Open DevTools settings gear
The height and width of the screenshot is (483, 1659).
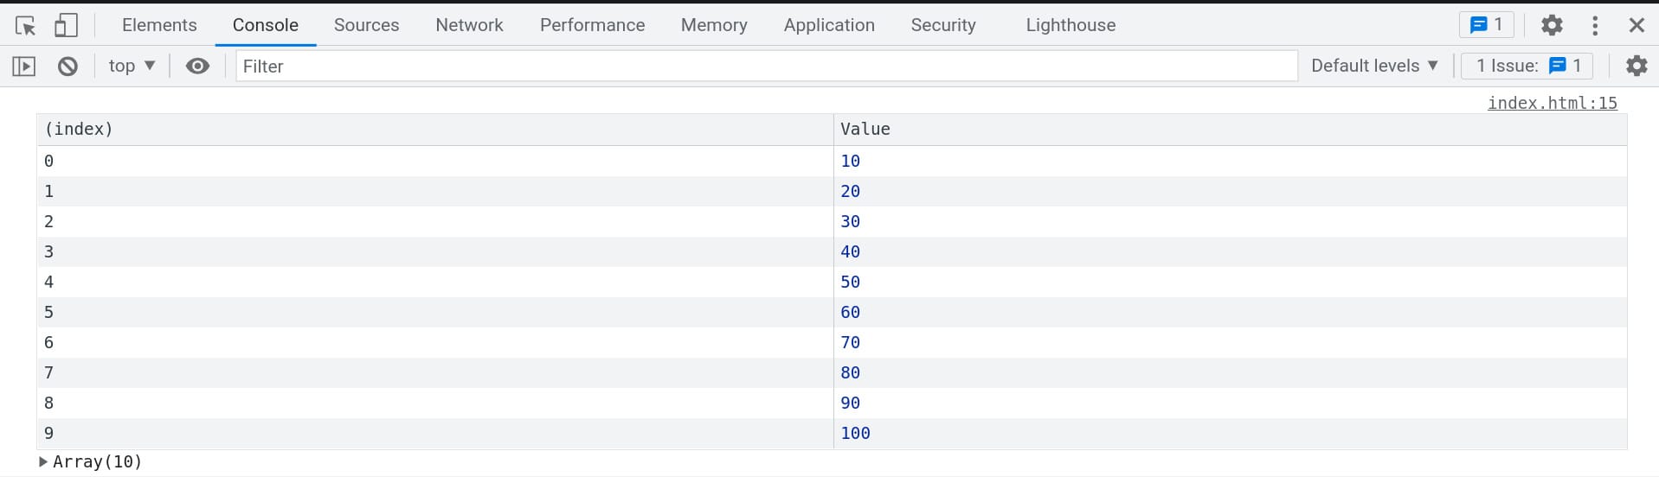click(x=1552, y=25)
